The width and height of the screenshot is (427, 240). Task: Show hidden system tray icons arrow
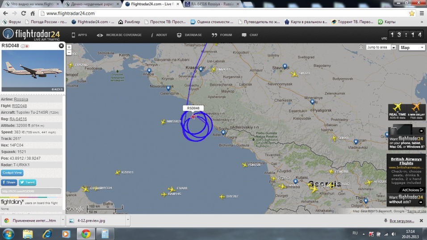(x=363, y=234)
